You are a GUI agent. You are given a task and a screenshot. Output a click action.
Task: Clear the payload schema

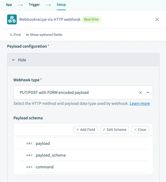[140, 129]
